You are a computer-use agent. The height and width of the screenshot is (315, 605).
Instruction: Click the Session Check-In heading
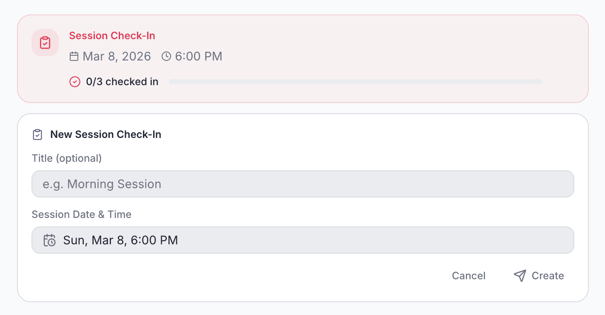112,36
